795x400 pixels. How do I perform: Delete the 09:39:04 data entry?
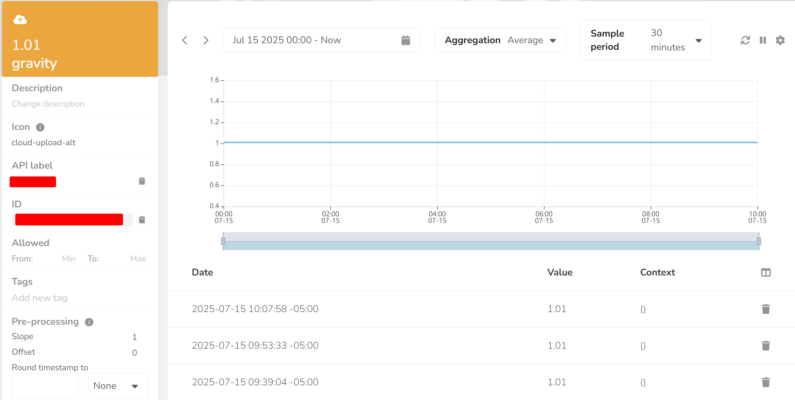[766, 382]
